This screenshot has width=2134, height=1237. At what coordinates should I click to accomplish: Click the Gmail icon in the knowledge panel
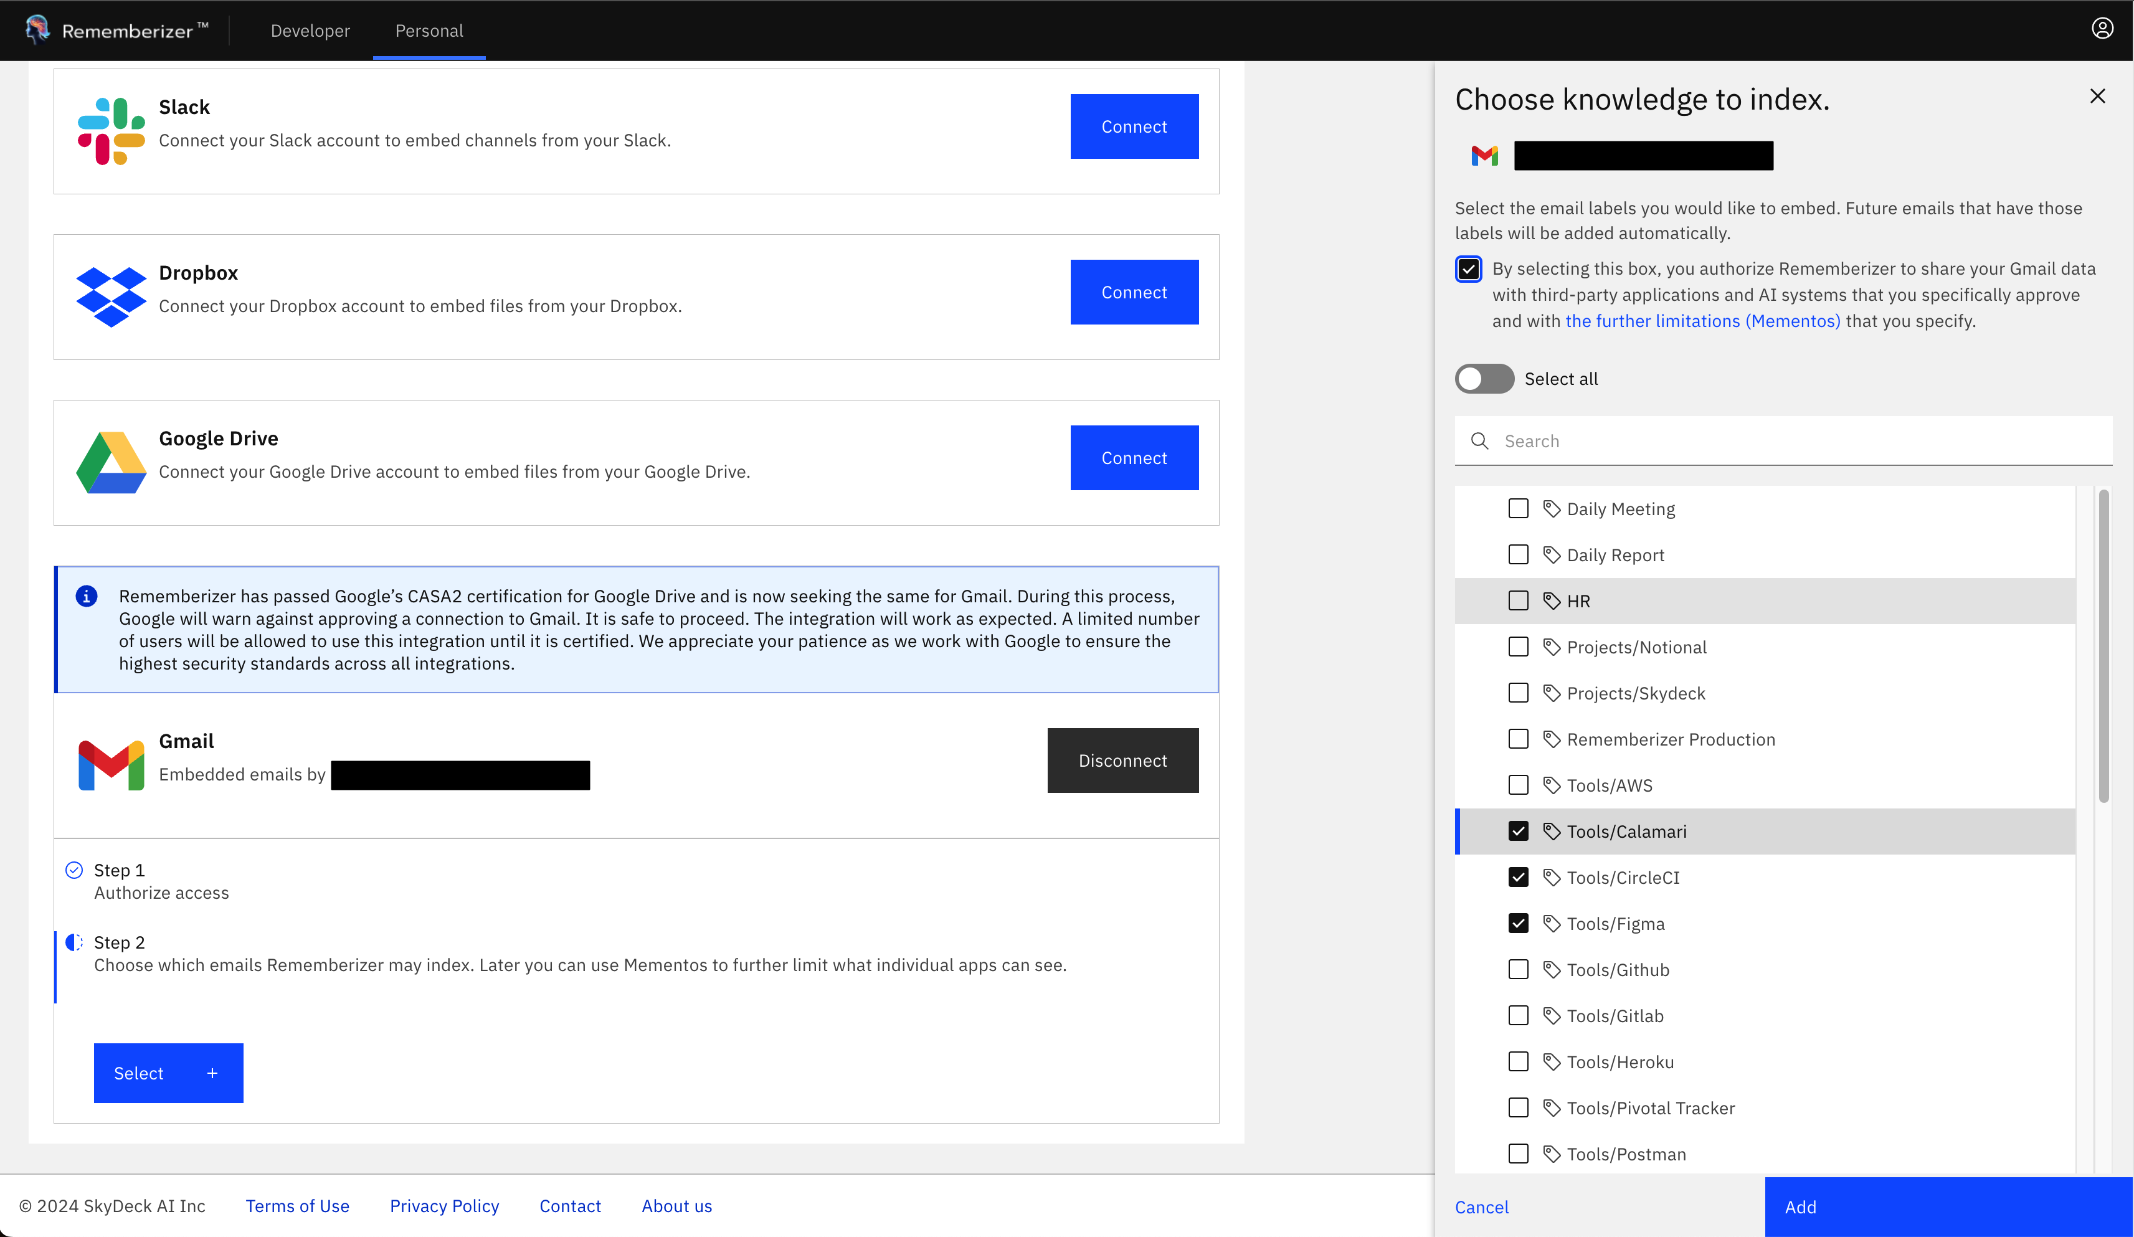tap(1484, 155)
